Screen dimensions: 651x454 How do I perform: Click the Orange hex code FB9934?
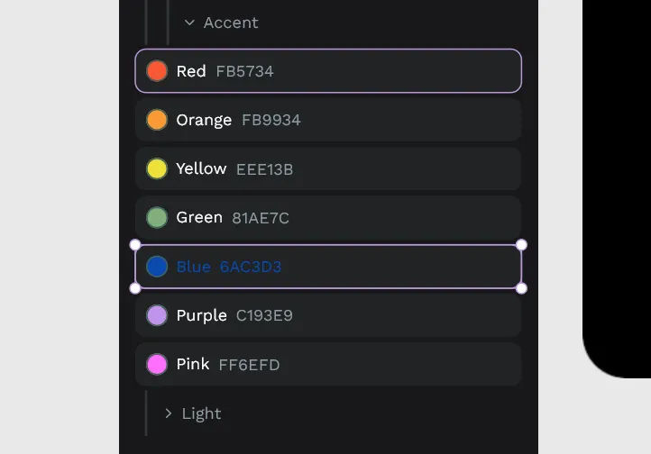point(270,120)
